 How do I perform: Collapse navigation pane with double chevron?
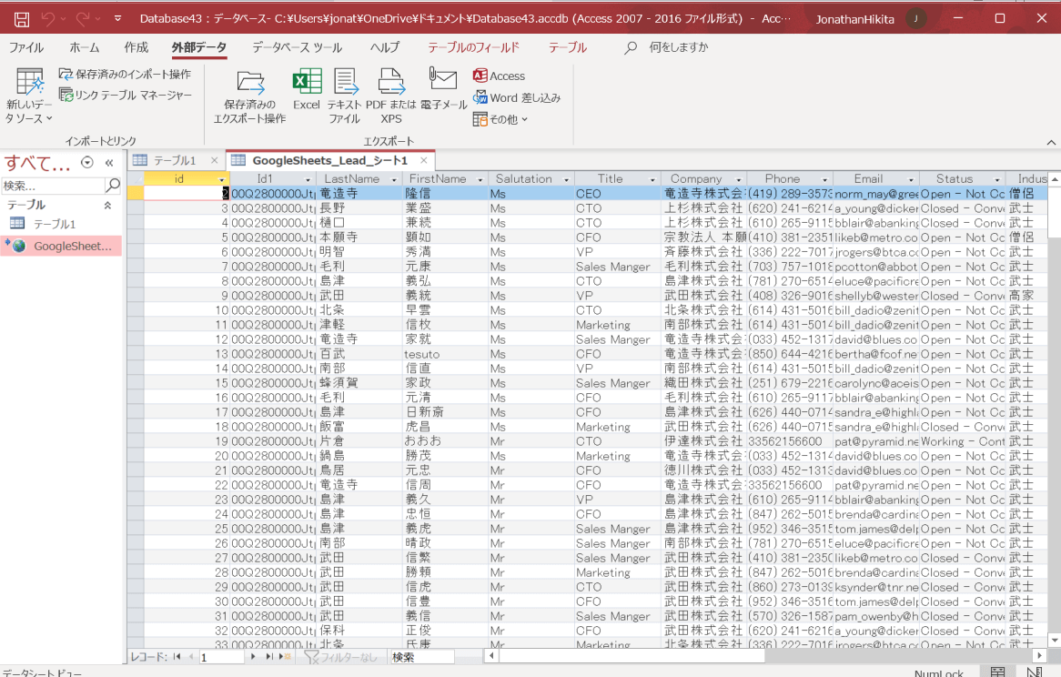[109, 162]
